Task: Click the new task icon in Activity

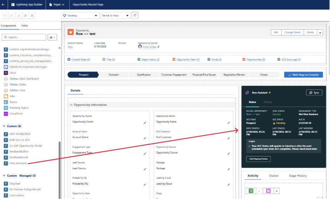Action: click(251, 191)
